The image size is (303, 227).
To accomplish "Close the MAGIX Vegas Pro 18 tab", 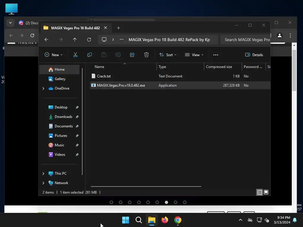I will 106,28.
